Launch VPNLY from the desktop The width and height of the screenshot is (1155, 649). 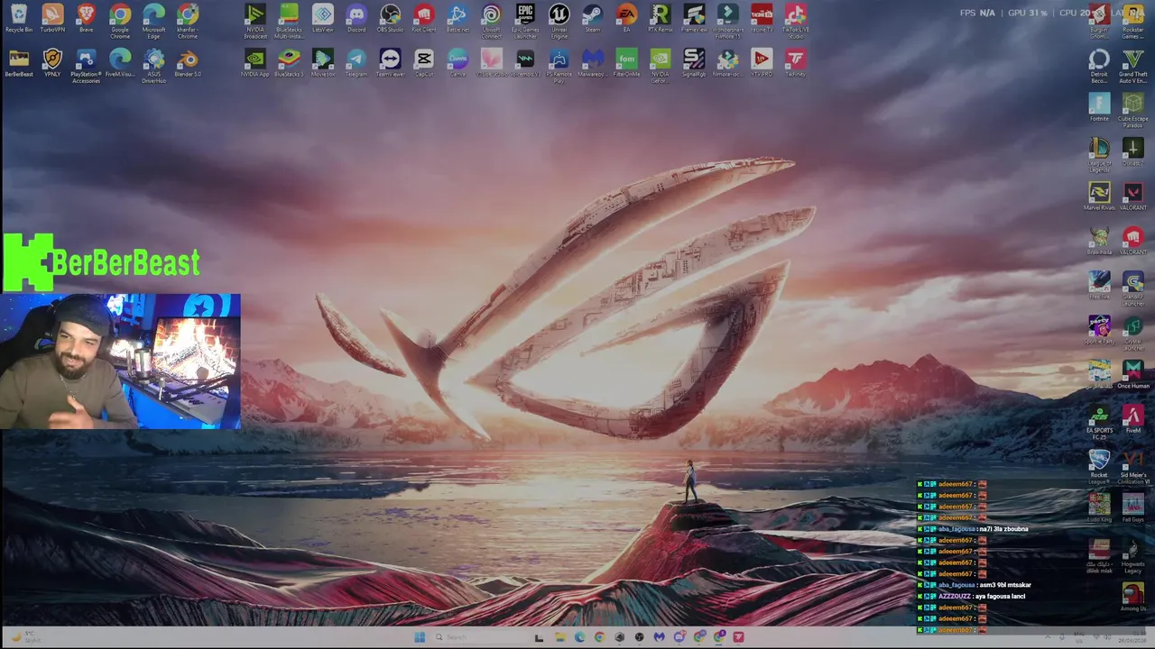(x=52, y=62)
